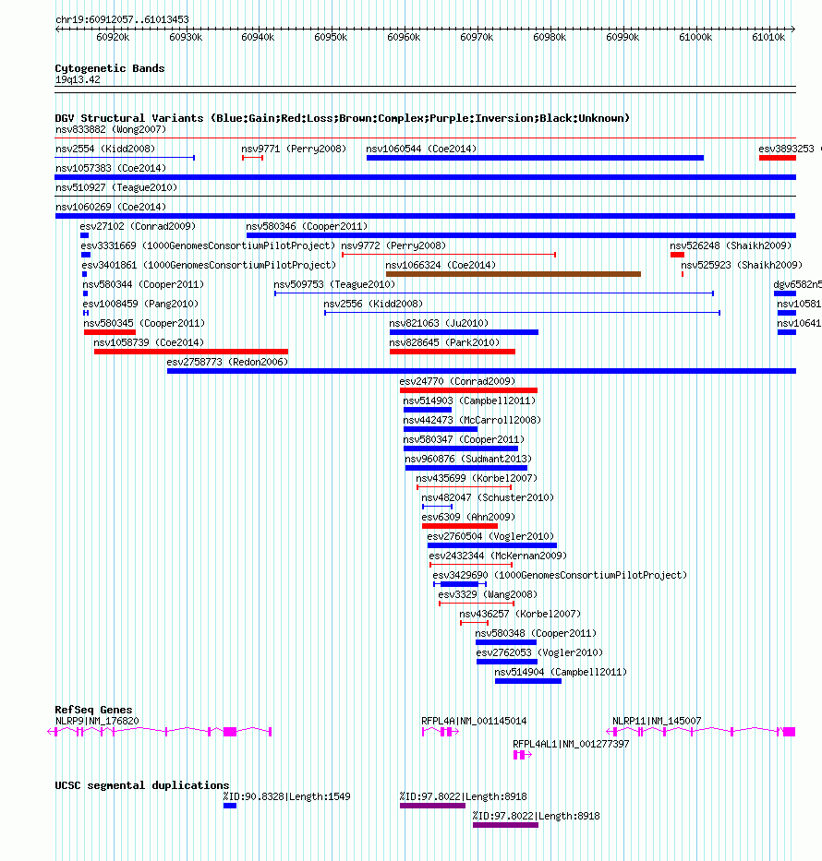Image resolution: width=822 pixels, height=861 pixels.
Task: Open the esv6309 (Ahn2009) variant
Action: [x=468, y=517]
